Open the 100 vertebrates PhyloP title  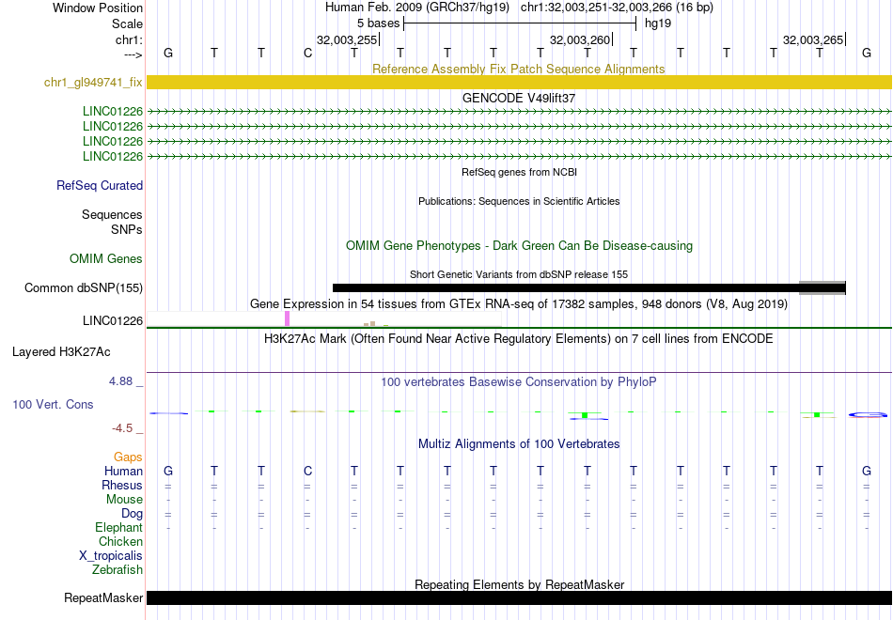point(519,382)
